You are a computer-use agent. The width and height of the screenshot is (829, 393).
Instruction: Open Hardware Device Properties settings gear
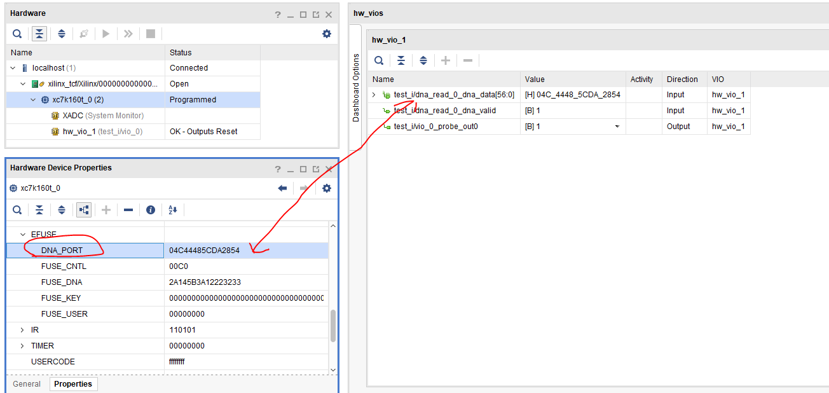pos(327,188)
